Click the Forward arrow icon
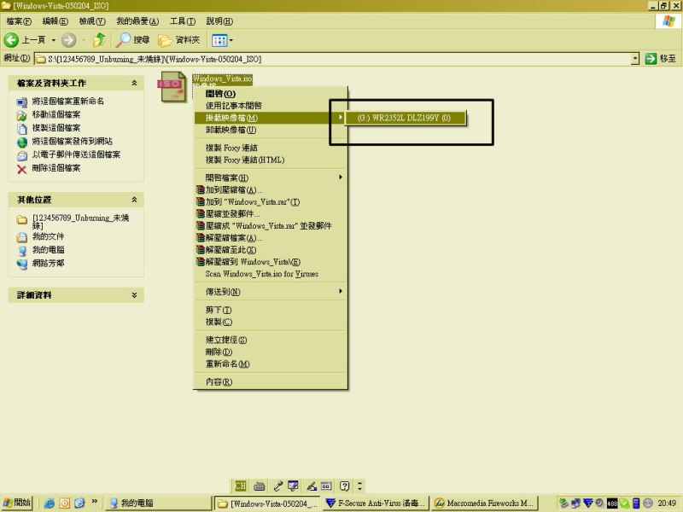The image size is (683, 512). point(68,40)
